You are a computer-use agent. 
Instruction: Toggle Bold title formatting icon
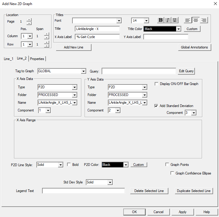(161, 20)
